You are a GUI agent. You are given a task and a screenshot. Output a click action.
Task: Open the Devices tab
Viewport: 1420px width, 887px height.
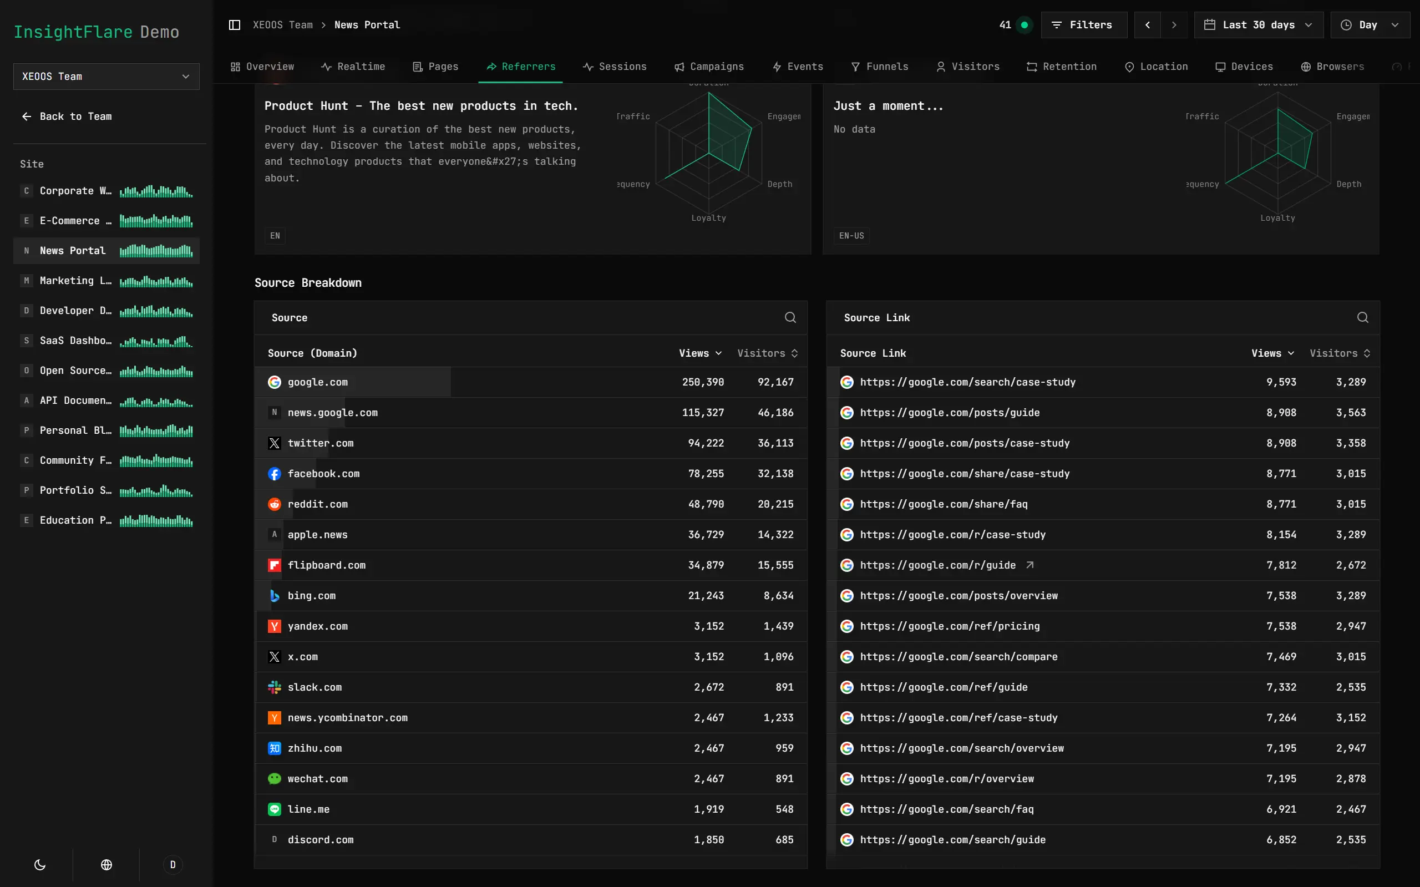1244,67
